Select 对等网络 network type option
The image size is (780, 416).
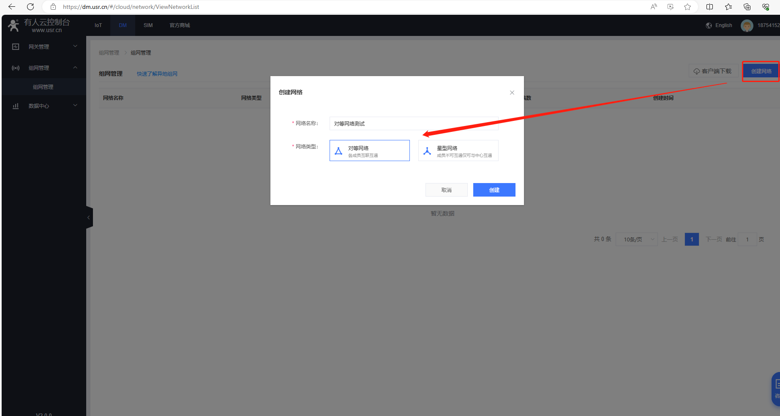(x=369, y=151)
